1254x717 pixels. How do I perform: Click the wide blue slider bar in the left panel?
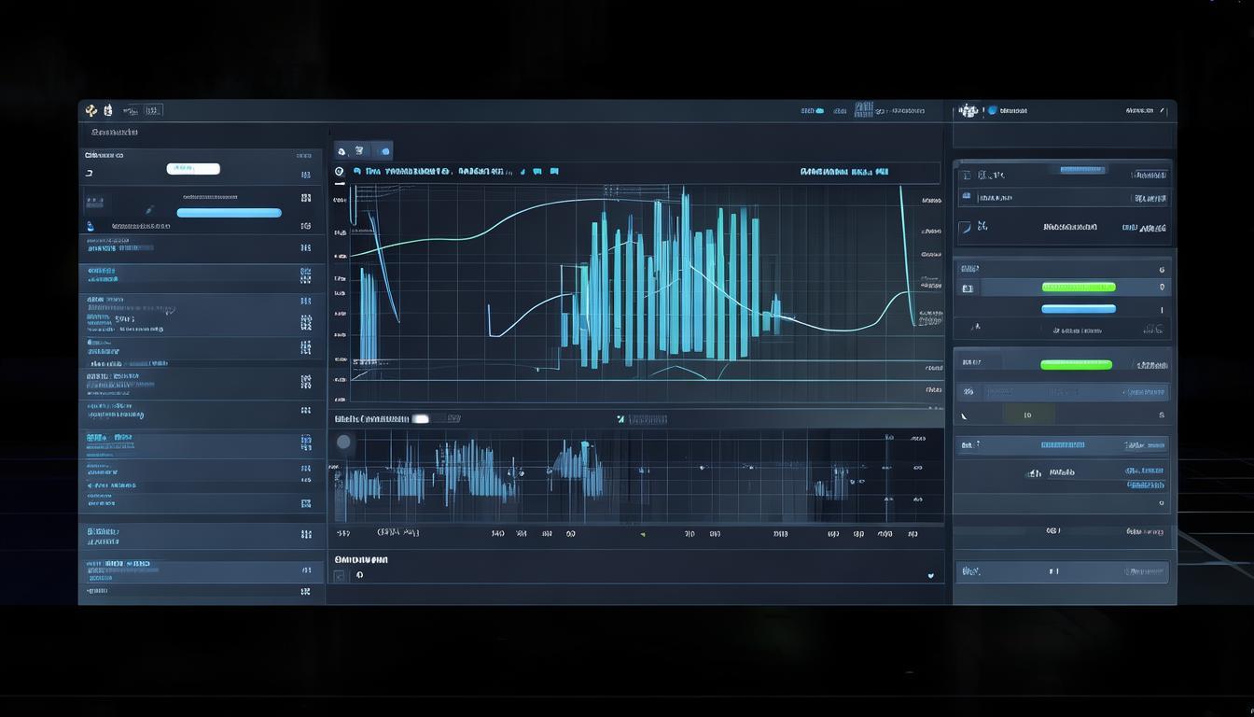(229, 213)
